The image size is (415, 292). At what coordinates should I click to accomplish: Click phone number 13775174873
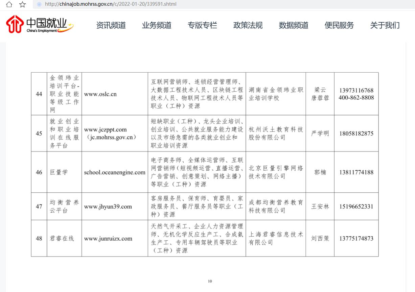[356, 239]
